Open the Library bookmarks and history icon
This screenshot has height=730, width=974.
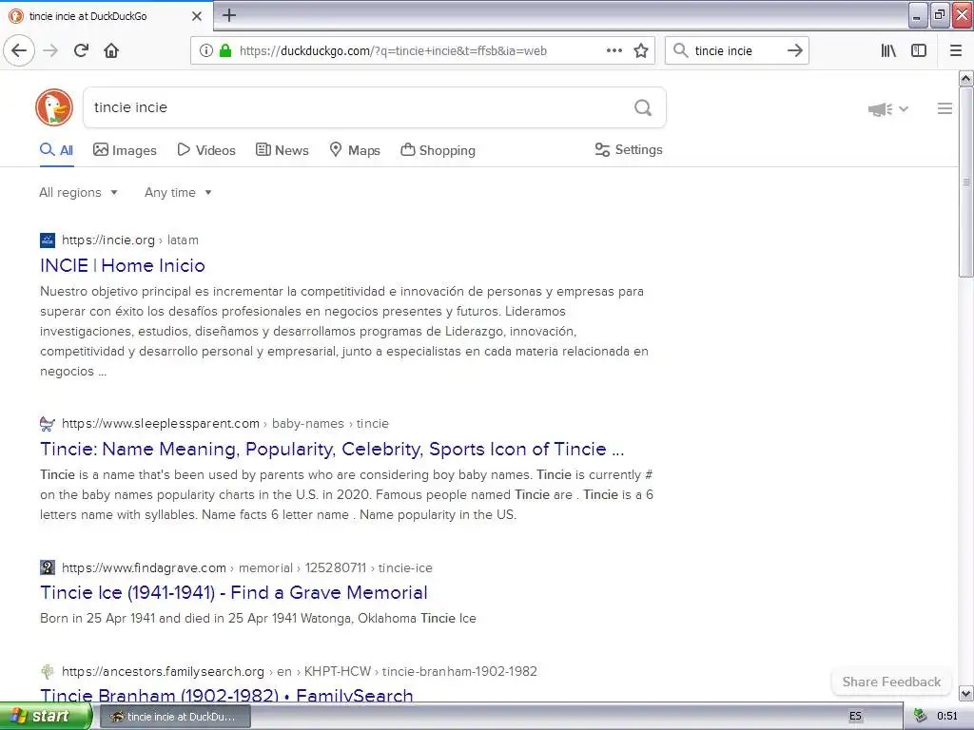click(888, 50)
